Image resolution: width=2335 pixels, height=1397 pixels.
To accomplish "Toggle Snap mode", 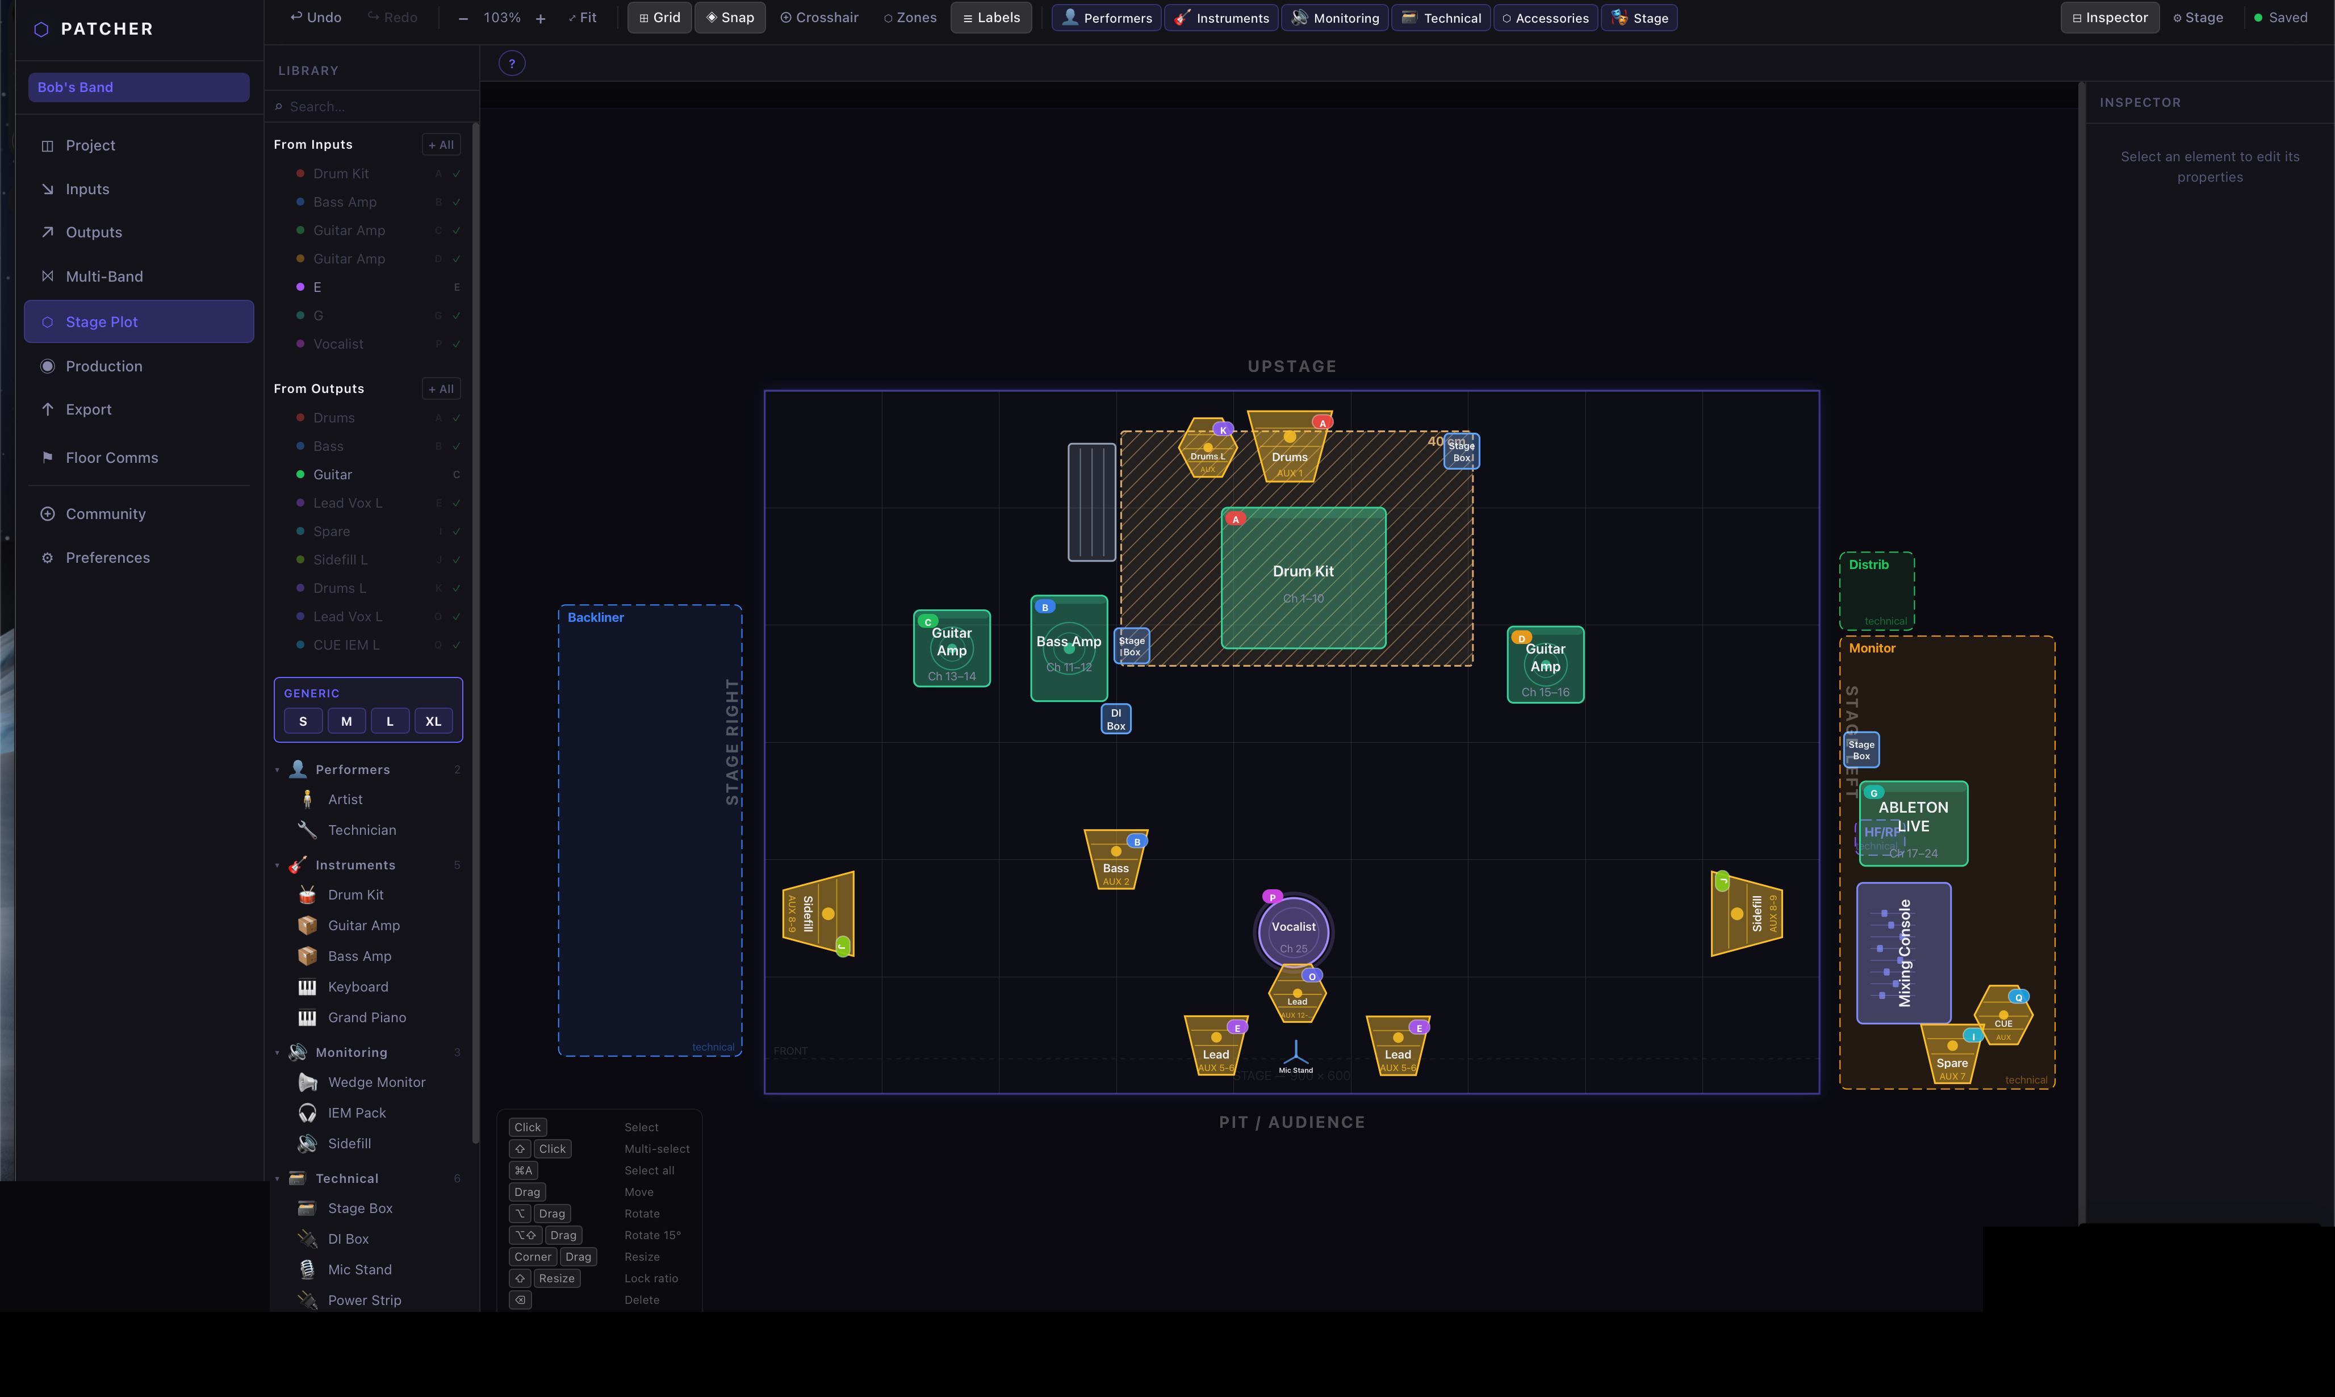I will pyautogui.click(x=730, y=18).
